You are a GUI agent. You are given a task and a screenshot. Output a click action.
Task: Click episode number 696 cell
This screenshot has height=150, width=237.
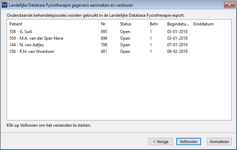click(x=104, y=38)
